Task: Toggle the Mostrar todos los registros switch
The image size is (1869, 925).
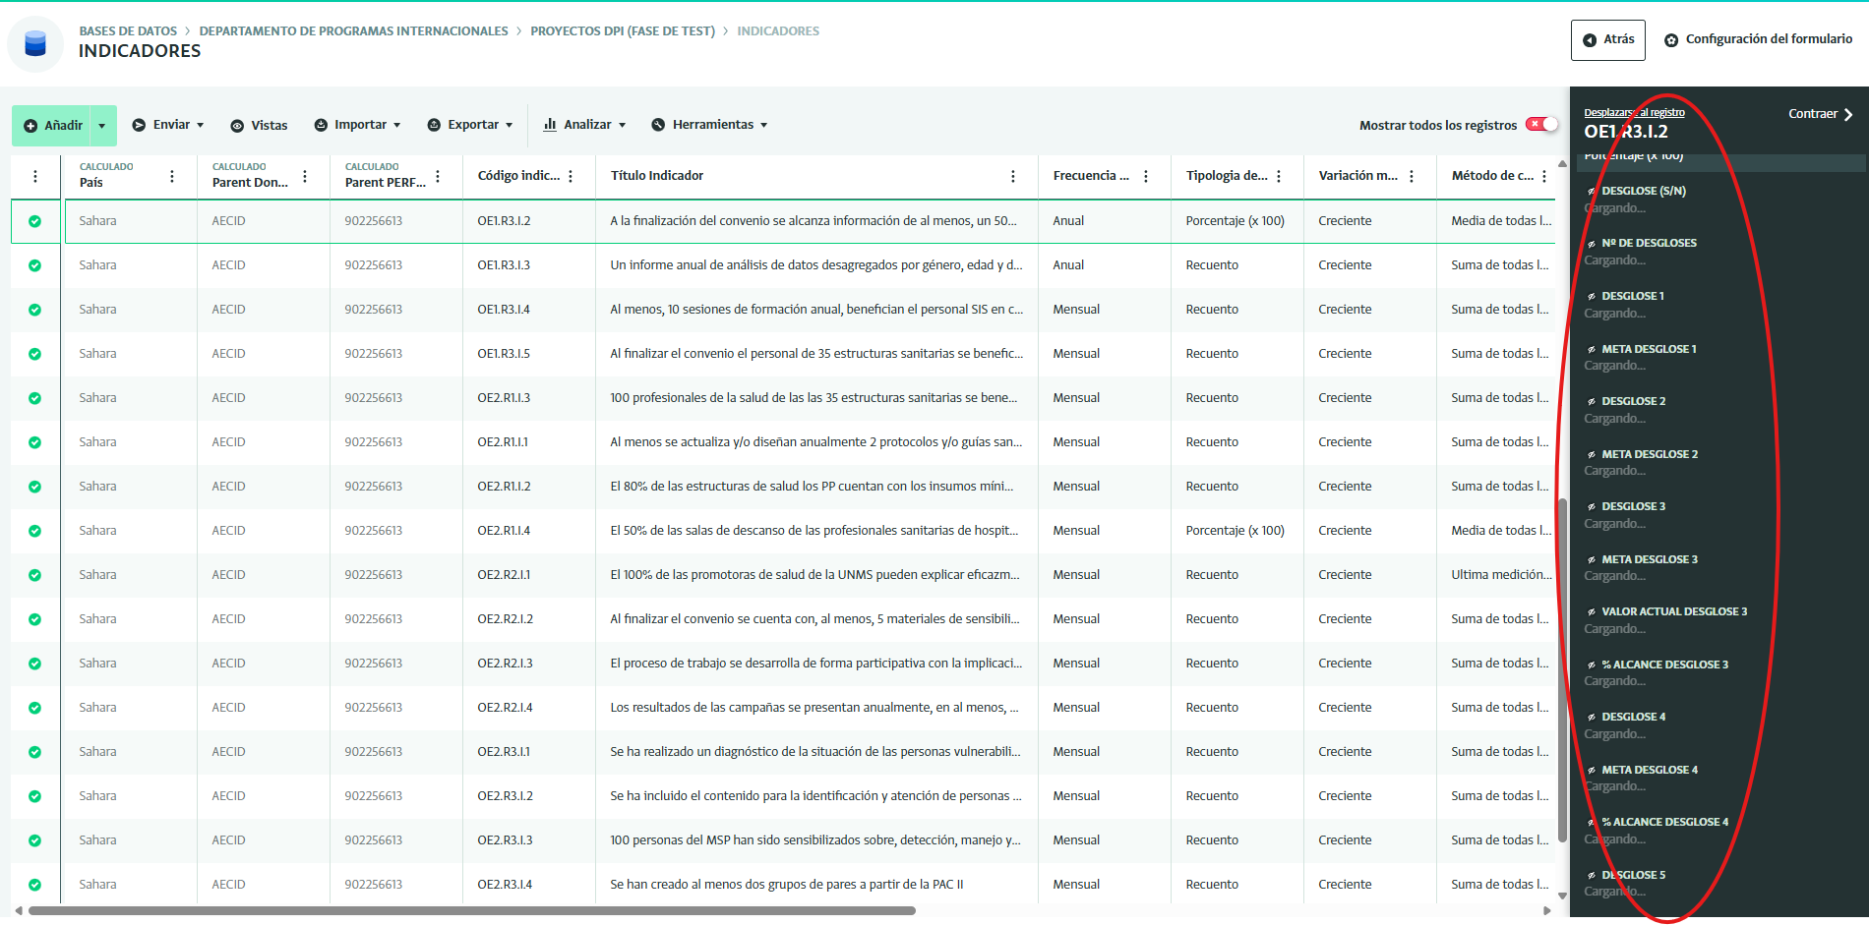Action: (1541, 124)
